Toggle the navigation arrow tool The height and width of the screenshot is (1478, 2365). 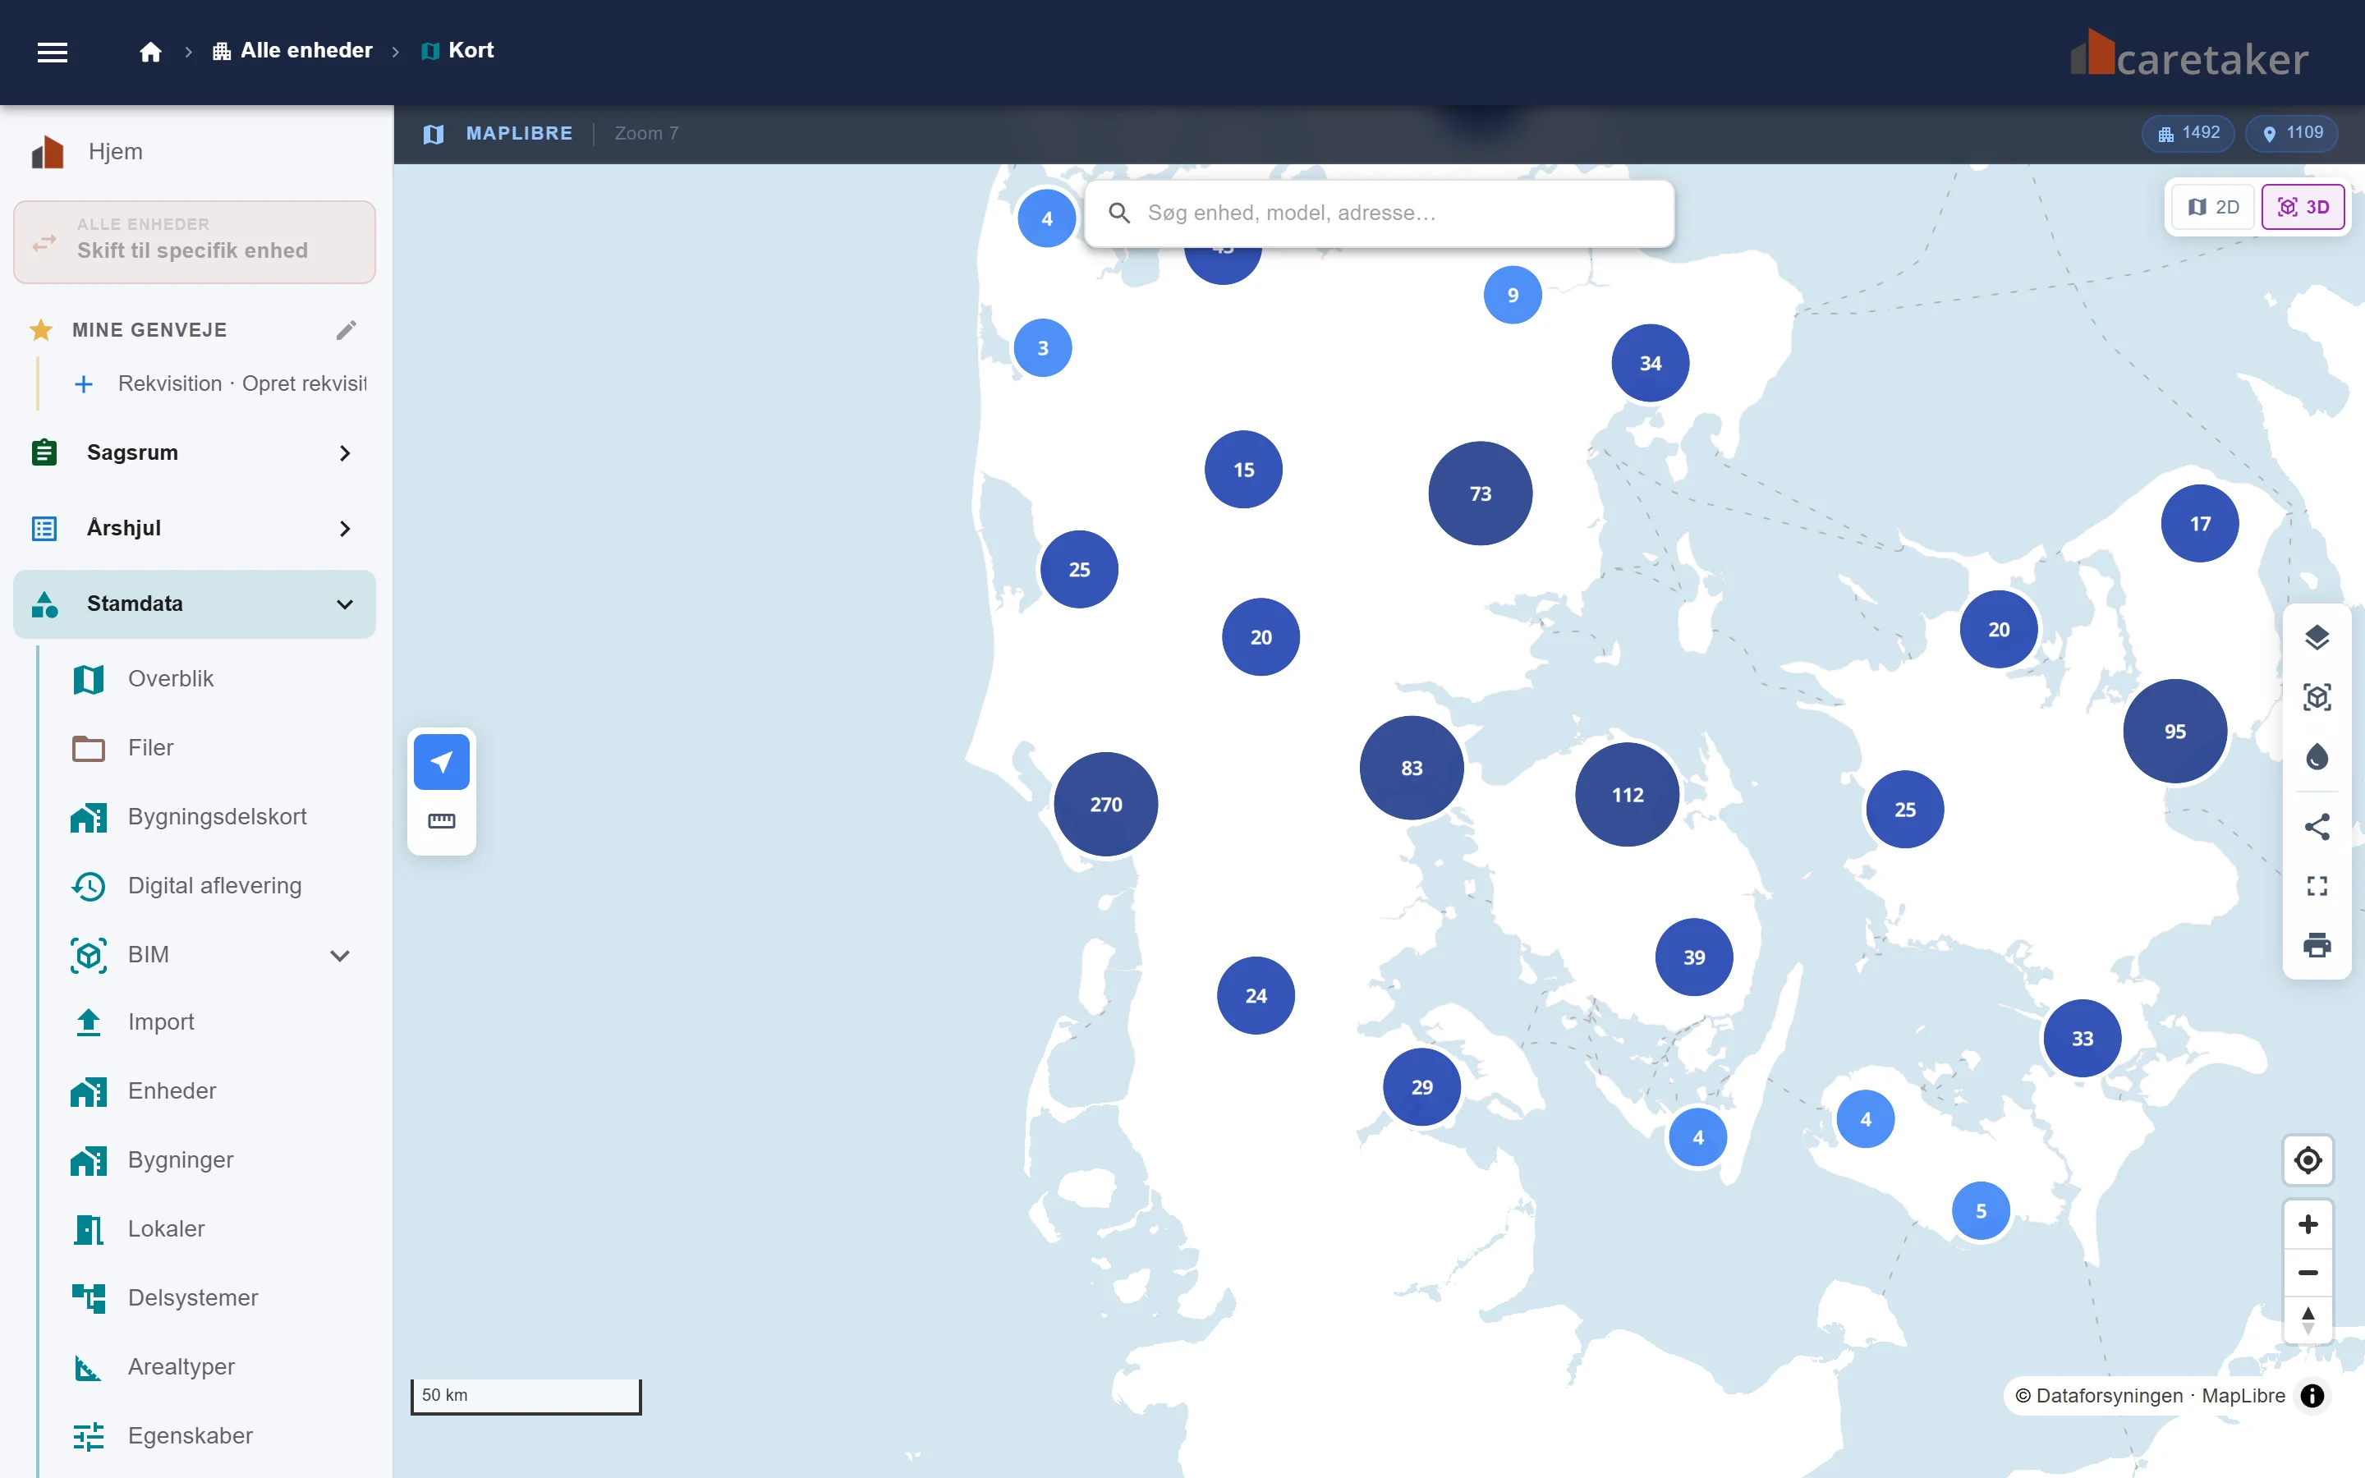click(x=442, y=761)
